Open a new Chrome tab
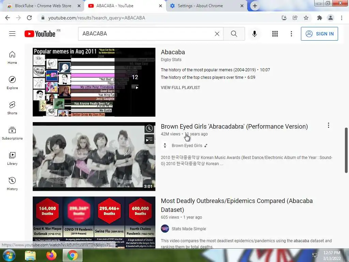Screen dimensions: 349x262 (255, 6)
